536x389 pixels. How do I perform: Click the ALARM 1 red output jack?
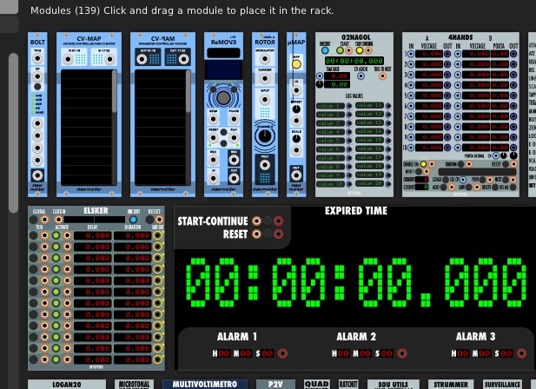tap(282, 353)
